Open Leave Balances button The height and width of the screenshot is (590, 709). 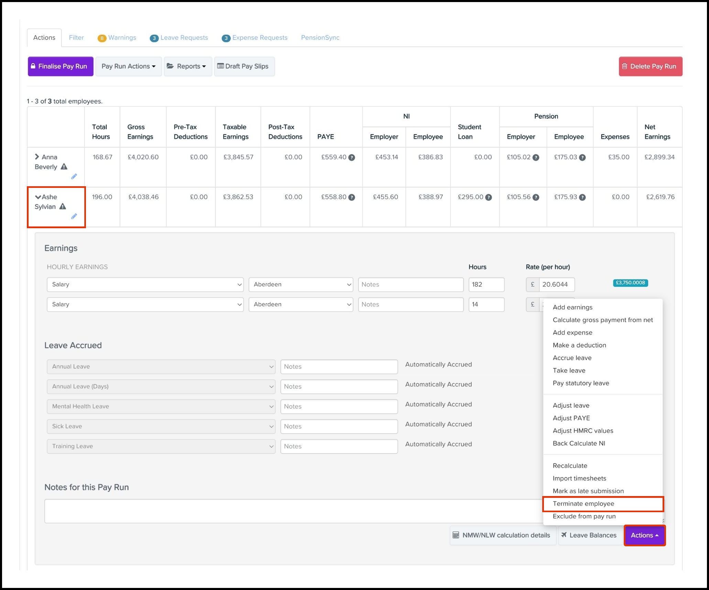point(590,535)
